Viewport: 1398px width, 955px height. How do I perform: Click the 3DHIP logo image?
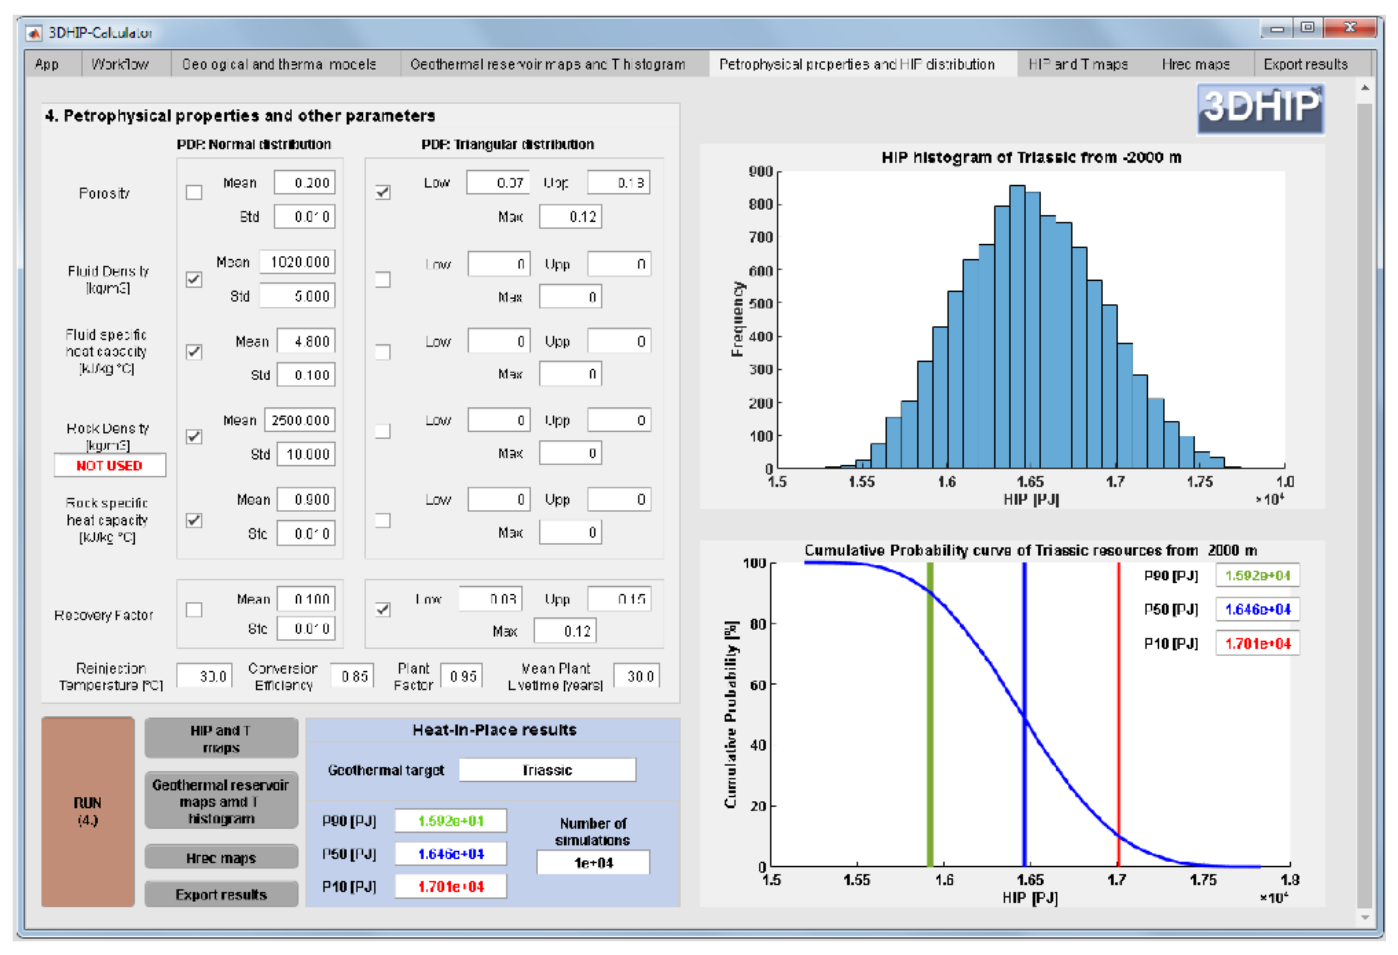coord(1260,109)
